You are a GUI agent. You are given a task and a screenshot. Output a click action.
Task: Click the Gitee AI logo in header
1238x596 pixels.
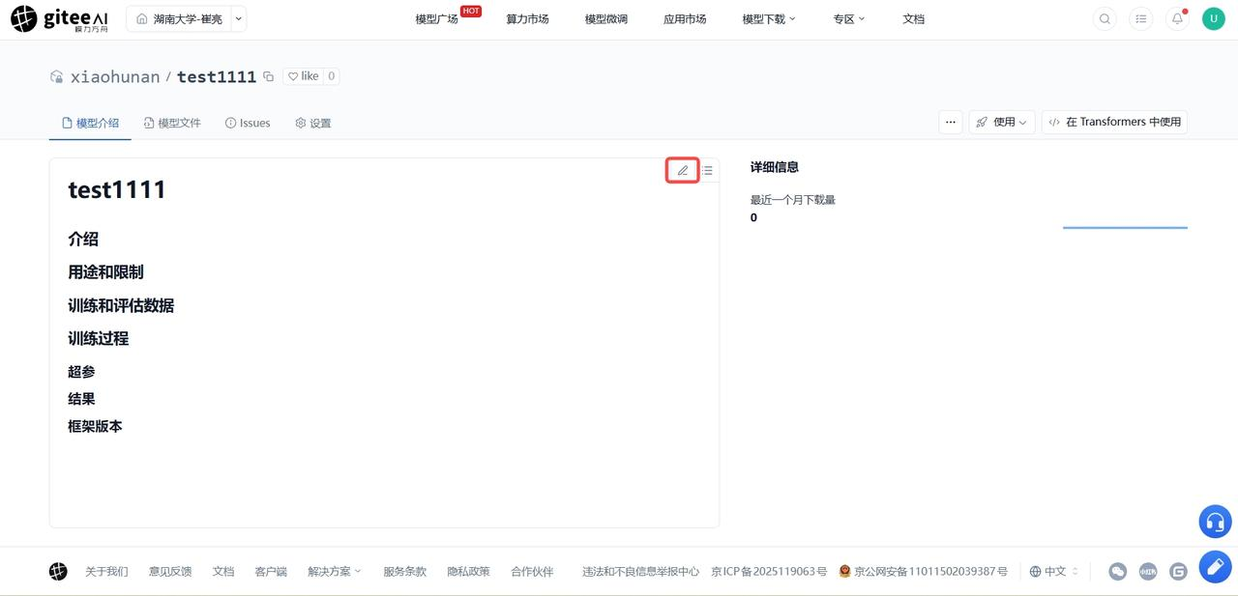point(60,19)
